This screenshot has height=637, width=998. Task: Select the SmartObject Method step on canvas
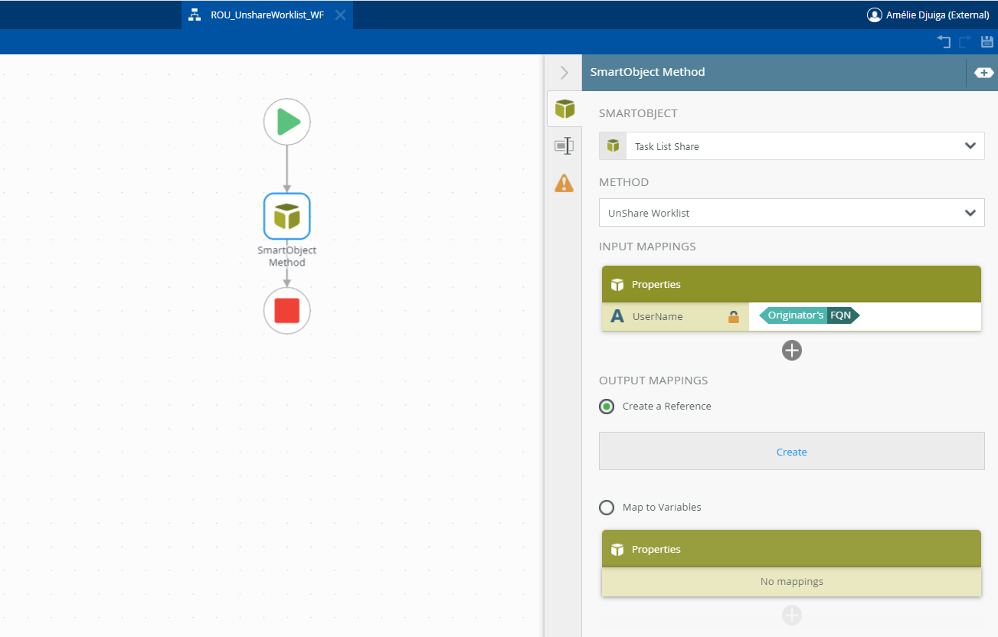pos(287,216)
